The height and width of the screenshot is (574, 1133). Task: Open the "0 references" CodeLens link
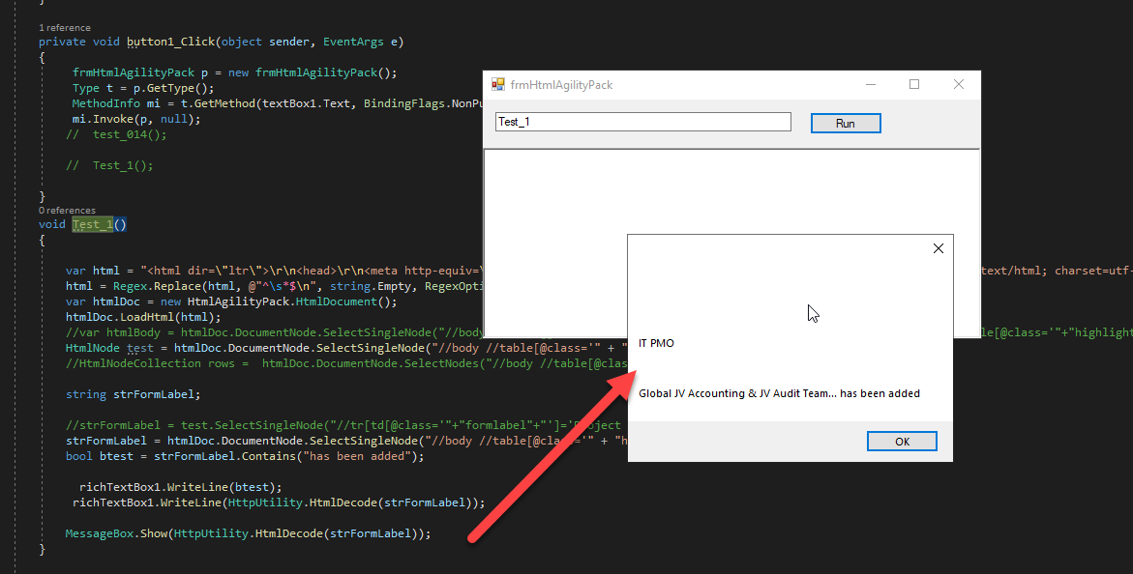(x=67, y=210)
